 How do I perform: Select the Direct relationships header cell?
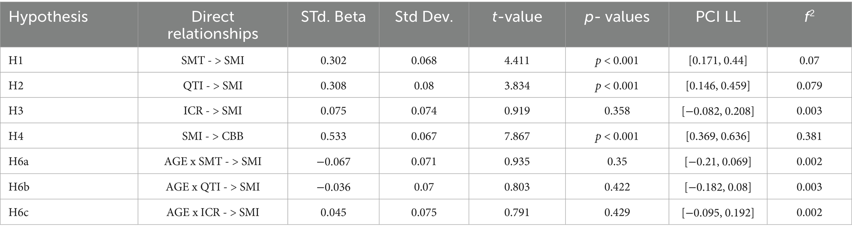point(213,25)
